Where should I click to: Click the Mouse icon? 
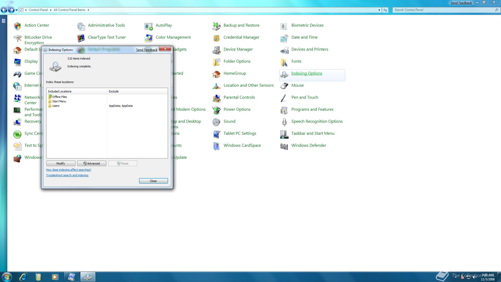284,86
